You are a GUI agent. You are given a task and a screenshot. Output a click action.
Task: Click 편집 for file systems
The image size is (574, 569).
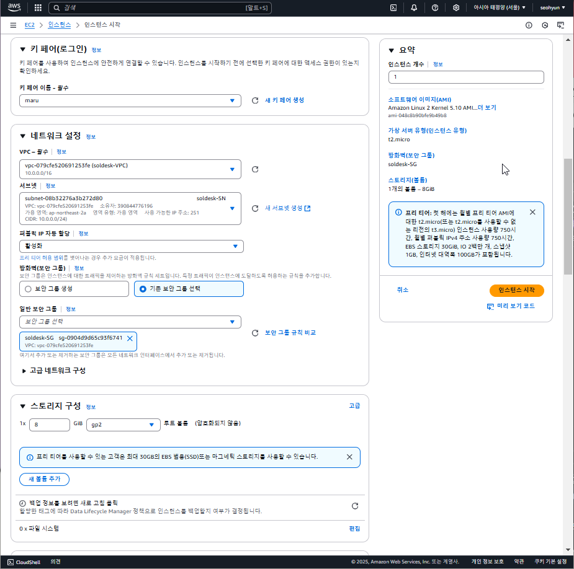click(x=354, y=529)
